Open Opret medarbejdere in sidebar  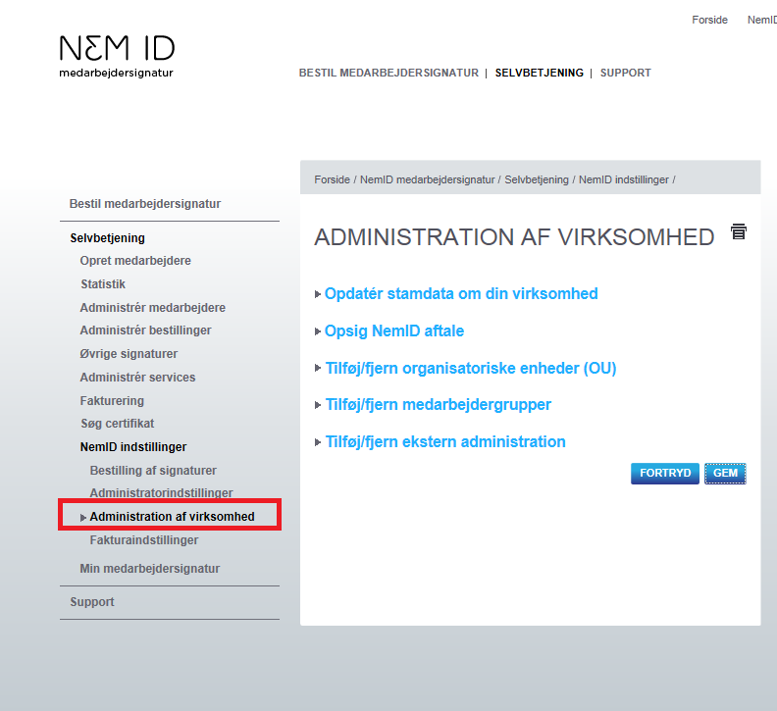click(x=135, y=261)
